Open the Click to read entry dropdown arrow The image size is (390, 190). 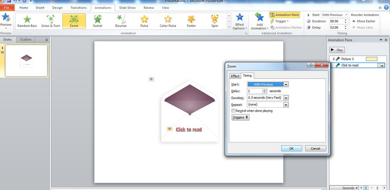tap(382, 65)
